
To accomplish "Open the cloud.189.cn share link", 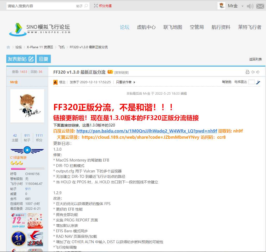I will [141, 137].
